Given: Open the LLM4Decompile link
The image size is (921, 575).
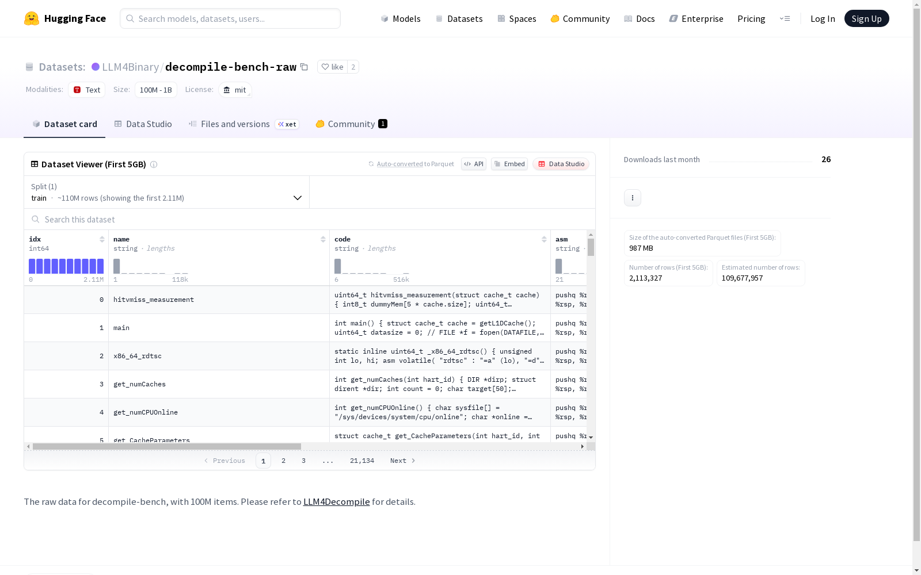Looking at the screenshot, I should (x=336, y=501).
